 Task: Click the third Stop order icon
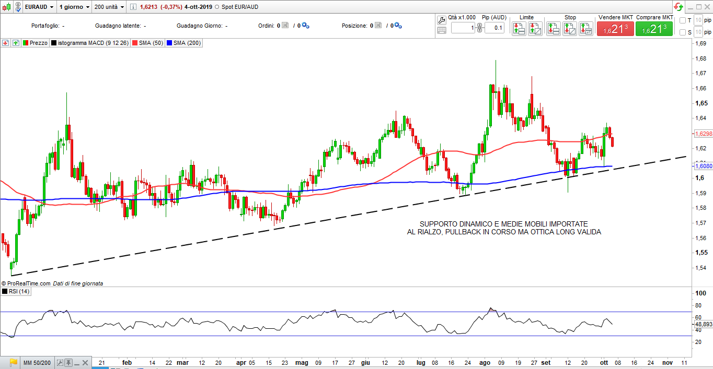[x=586, y=29]
